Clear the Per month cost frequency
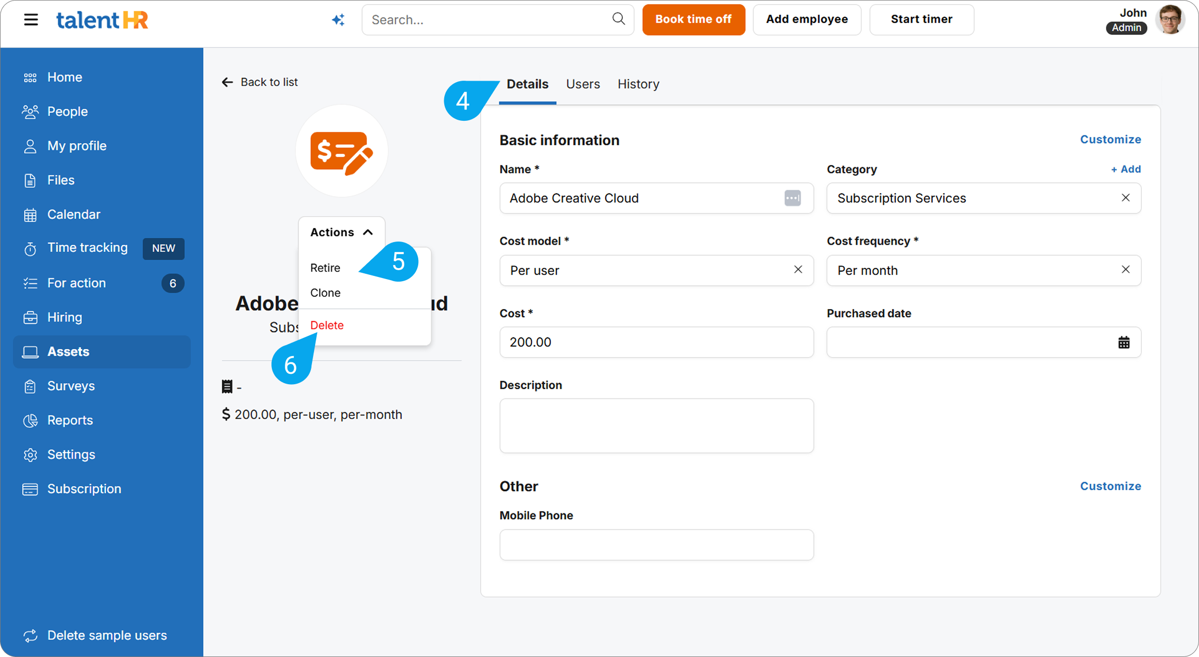 click(x=1125, y=270)
